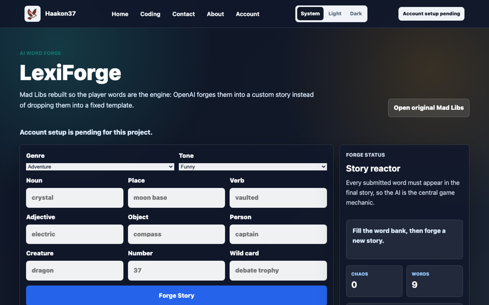Click the 'Fill the word bank' message box
Screen dimensions: 489x305
404,239
